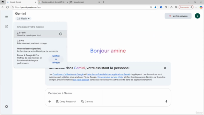
Task: Click the blue round extension icon in toolbar
Action: [161, 7]
